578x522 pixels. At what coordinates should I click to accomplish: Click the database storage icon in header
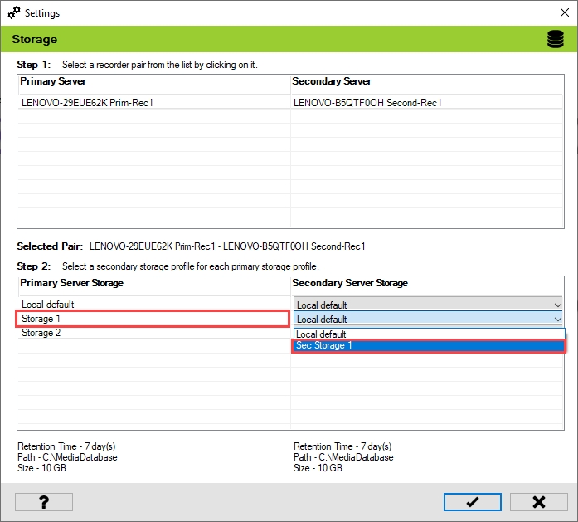(x=555, y=39)
